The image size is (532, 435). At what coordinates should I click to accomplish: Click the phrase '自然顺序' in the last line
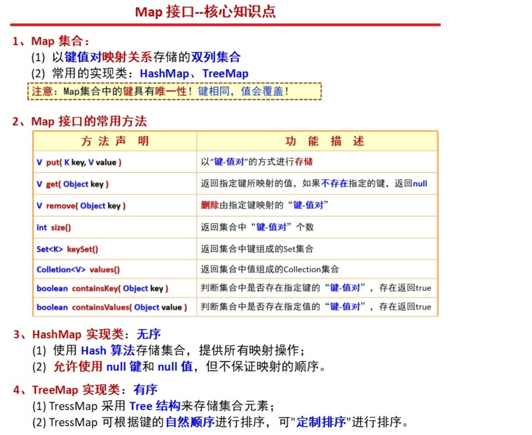[x=190, y=422]
